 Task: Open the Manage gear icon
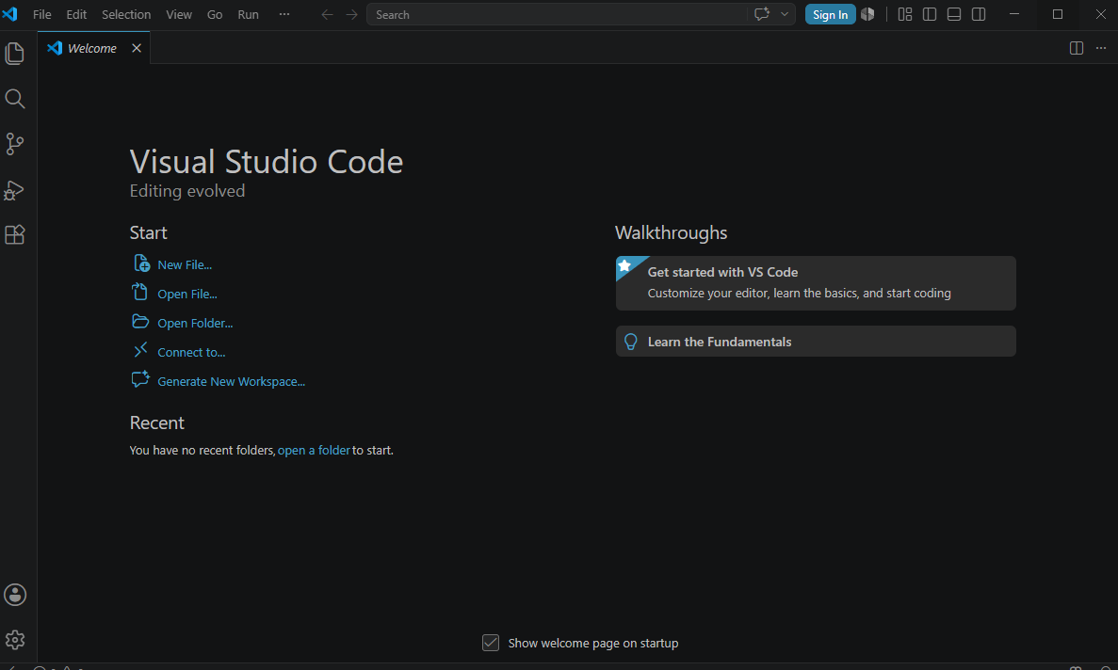(15, 640)
